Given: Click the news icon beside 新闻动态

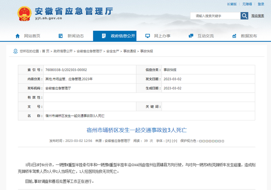Looking at the screenshot, I should tap(61, 36).
